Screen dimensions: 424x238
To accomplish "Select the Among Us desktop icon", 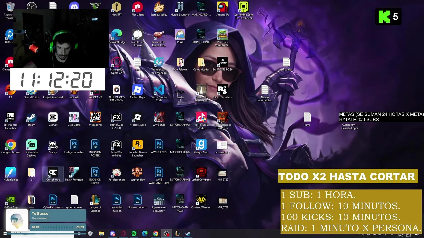I will tap(222, 9).
